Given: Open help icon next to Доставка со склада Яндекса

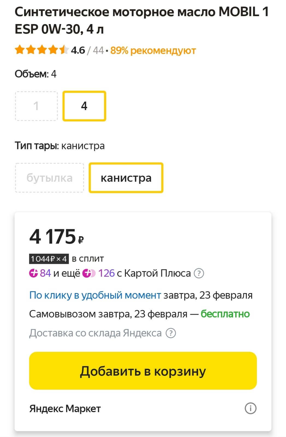Looking at the screenshot, I should (x=171, y=333).
